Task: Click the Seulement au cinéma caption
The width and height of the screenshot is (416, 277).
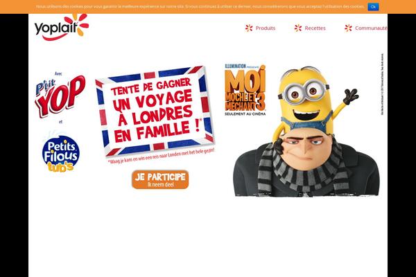Action: (245, 114)
